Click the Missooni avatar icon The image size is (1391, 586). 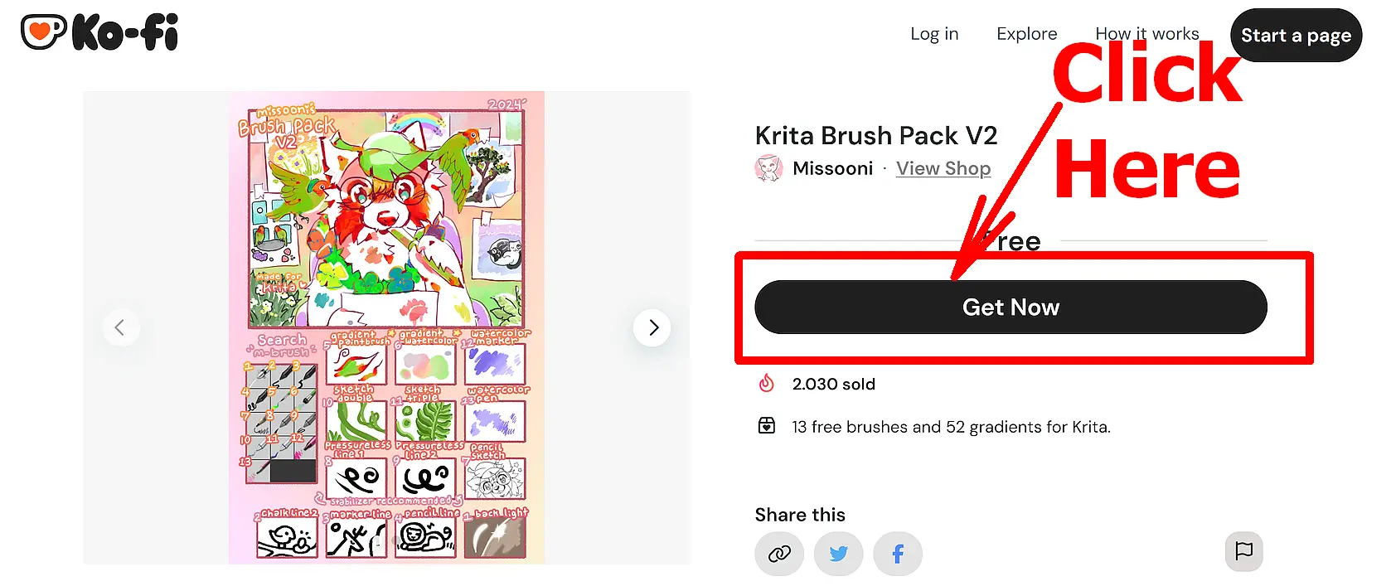pyautogui.click(x=768, y=168)
